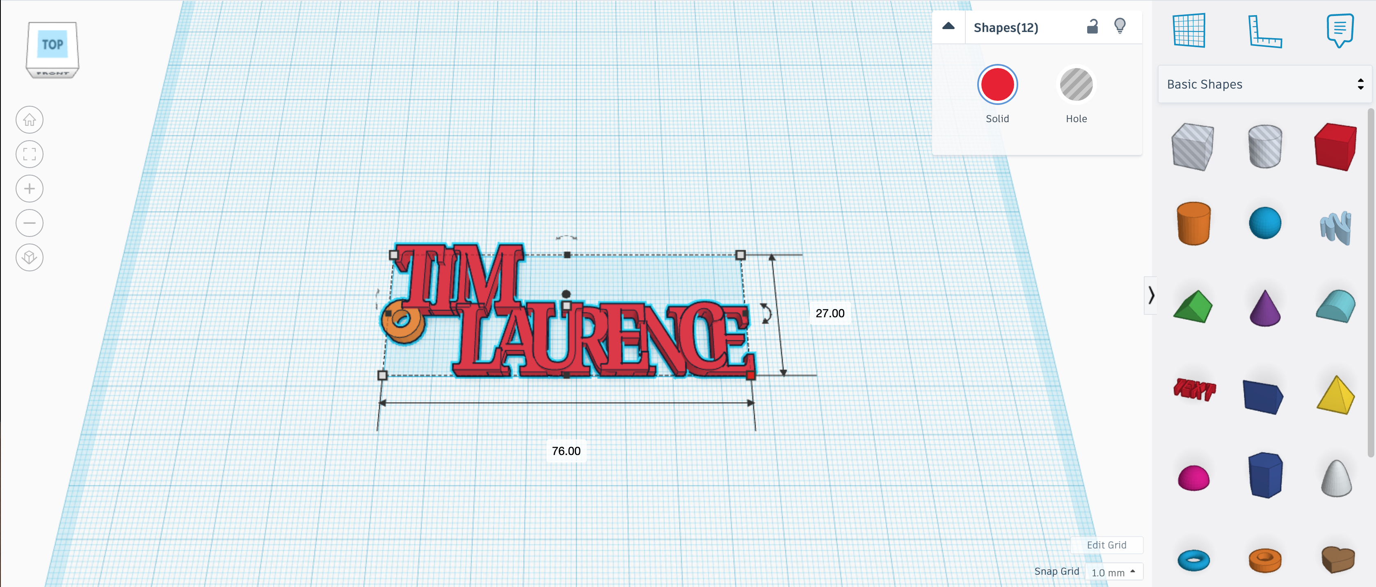Select the Box hole shape
Screen dimensions: 1376x587
[x=1192, y=147]
